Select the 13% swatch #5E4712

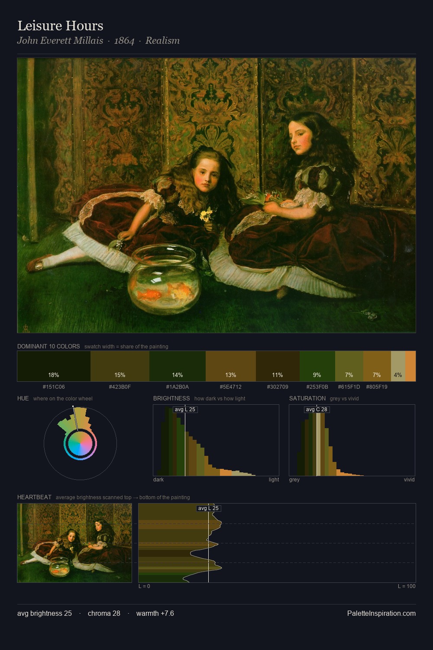coord(231,366)
